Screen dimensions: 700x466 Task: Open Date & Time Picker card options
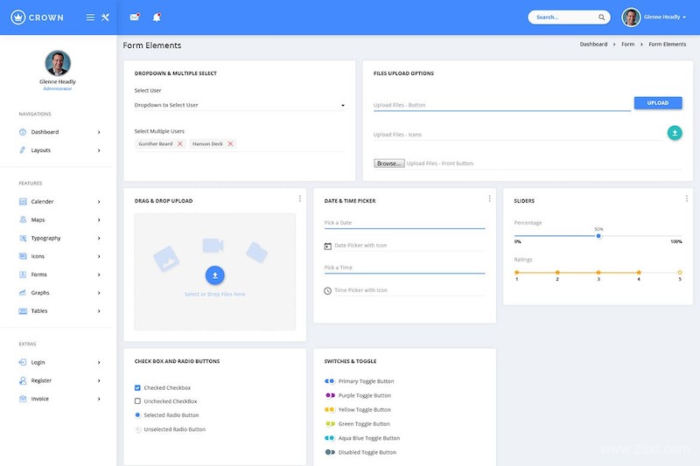tap(489, 198)
